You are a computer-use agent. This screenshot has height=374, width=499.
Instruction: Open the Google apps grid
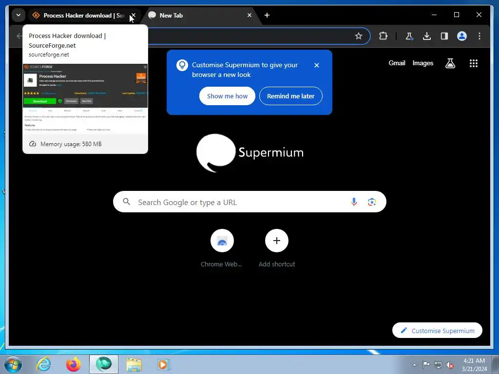[474, 63]
